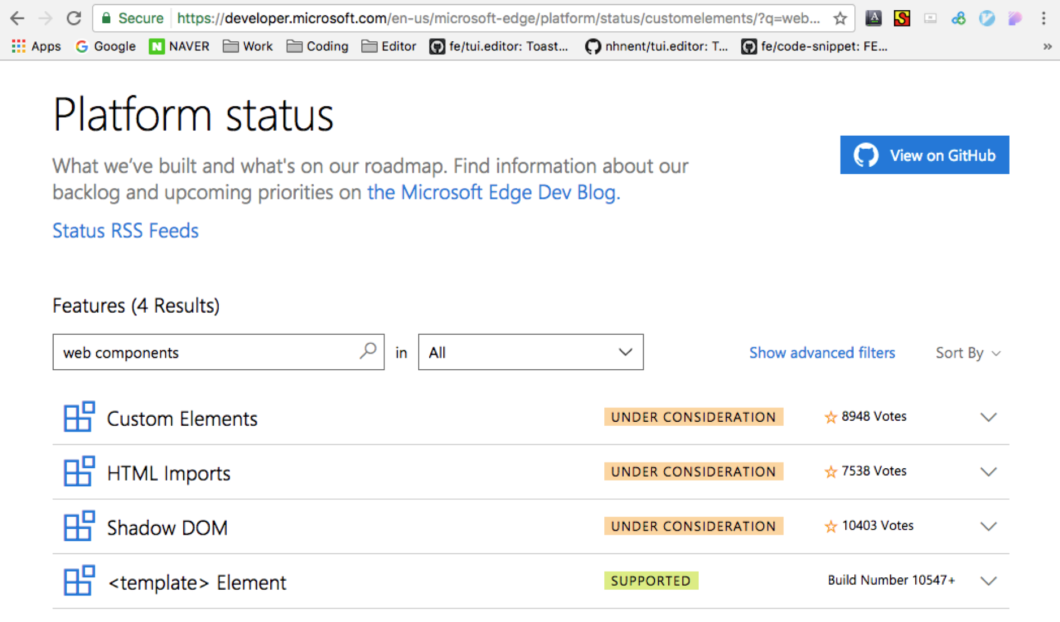Click the green Secure lock icon
The width and height of the screenshot is (1060, 622).
[106, 19]
